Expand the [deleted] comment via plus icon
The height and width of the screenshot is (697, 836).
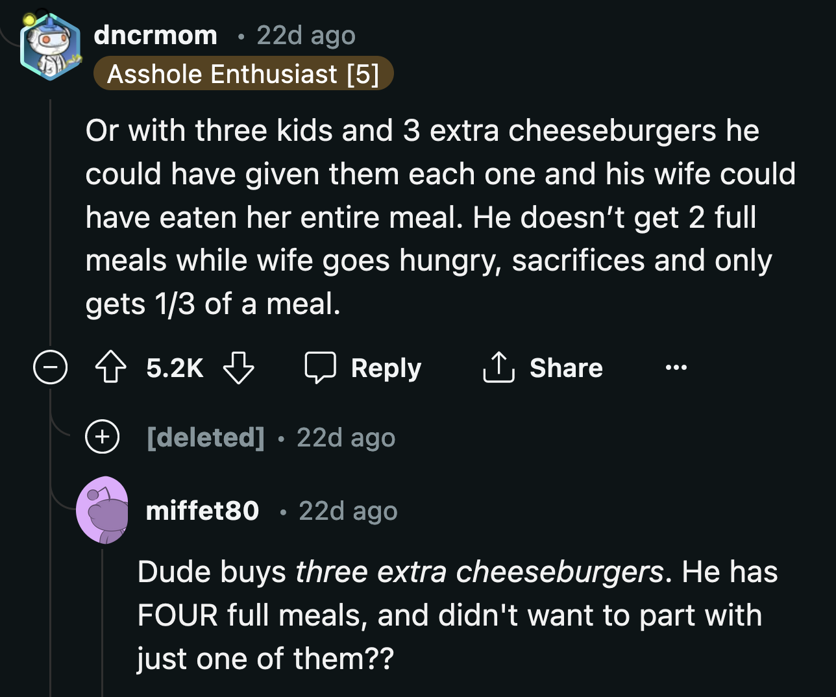click(102, 437)
